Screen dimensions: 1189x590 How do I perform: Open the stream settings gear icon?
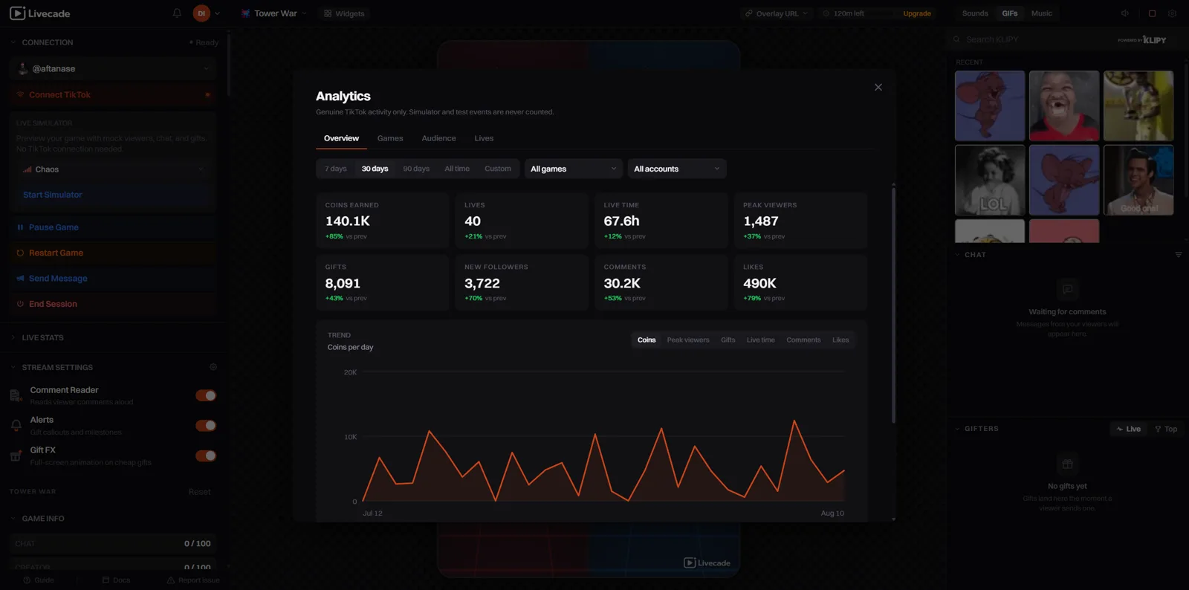[x=213, y=367]
